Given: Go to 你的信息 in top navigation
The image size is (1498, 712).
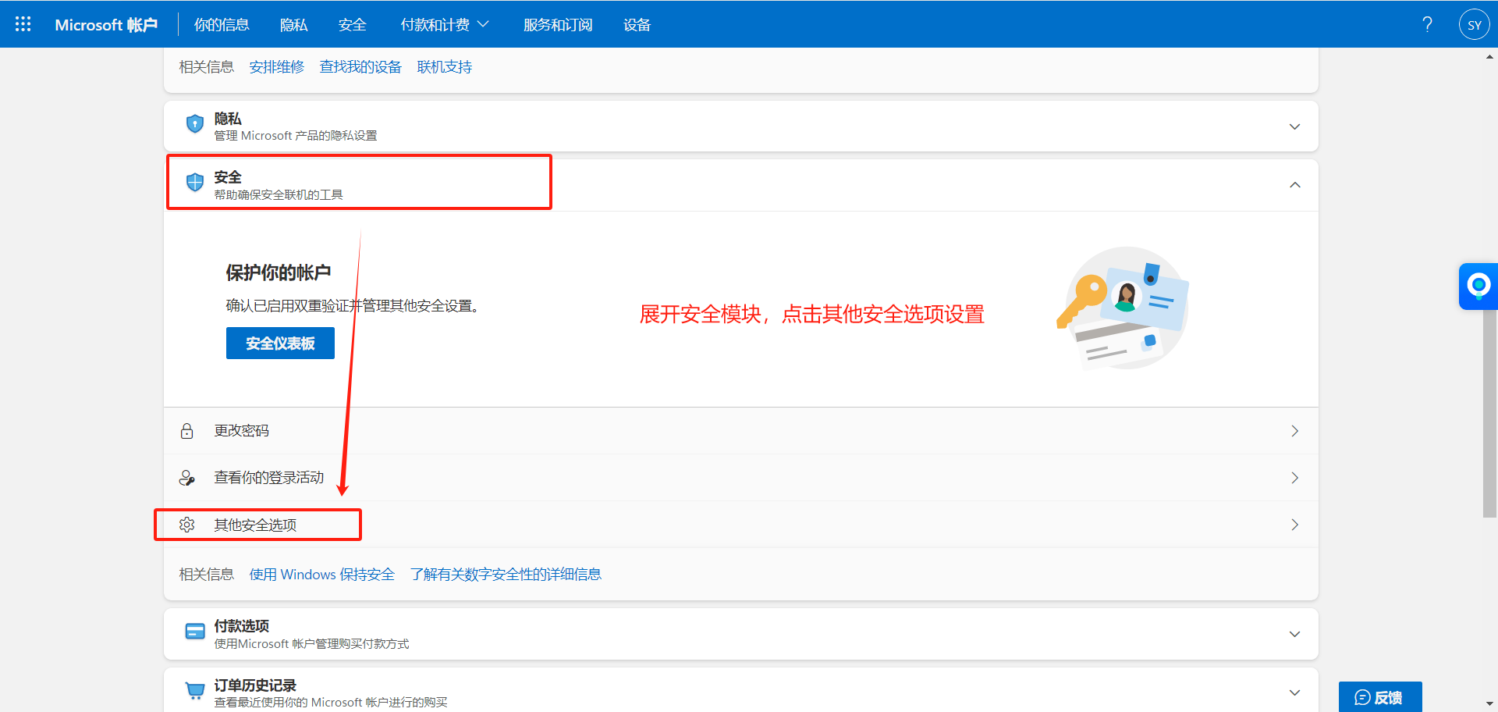Looking at the screenshot, I should [222, 25].
